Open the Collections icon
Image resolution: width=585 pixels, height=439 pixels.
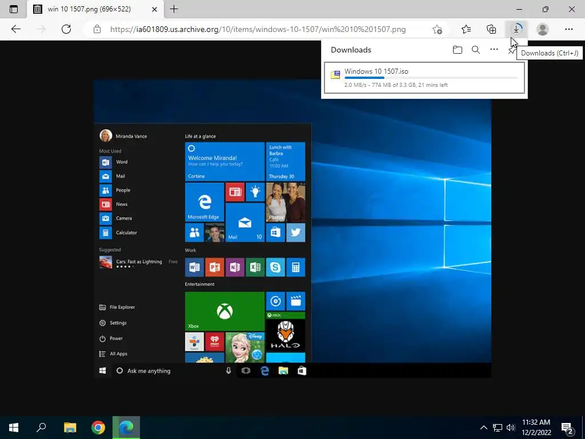point(491,29)
